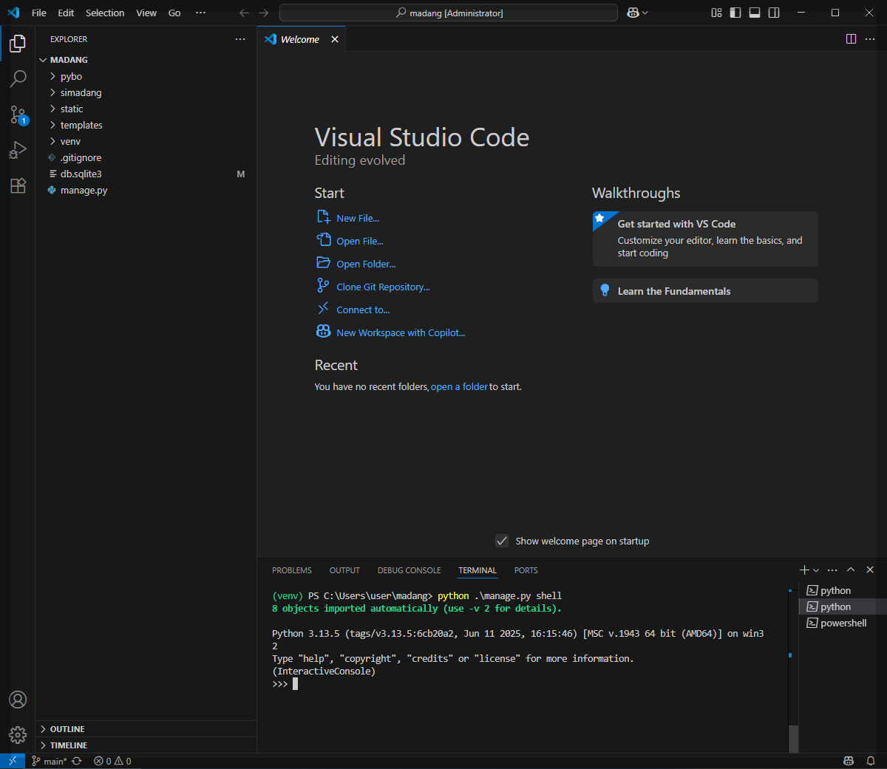Open Learn the Fundamentals walkthrough
Viewport: 887px width, 769px height.
(705, 291)
